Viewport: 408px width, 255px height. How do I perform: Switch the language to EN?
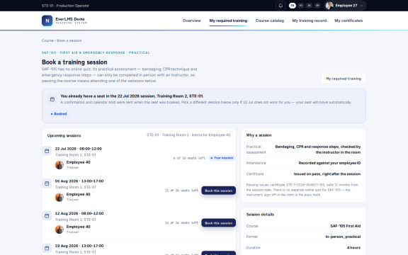[x=293, y=6]
